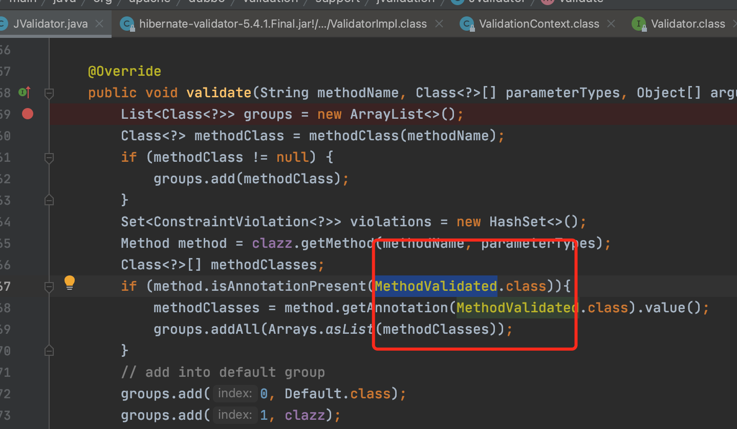Collapse the isAnnotationPresent if-block fold marker
This screenshot has height=429, width=737.
(49, 287)
